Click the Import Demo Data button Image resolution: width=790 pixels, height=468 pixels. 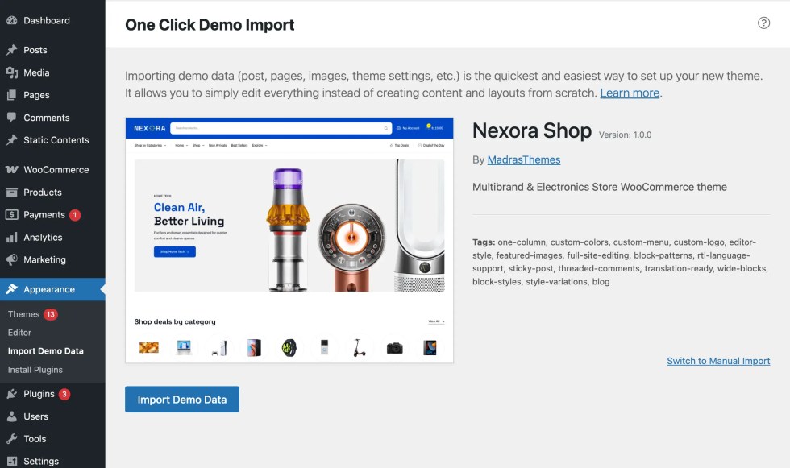(182, 400)
